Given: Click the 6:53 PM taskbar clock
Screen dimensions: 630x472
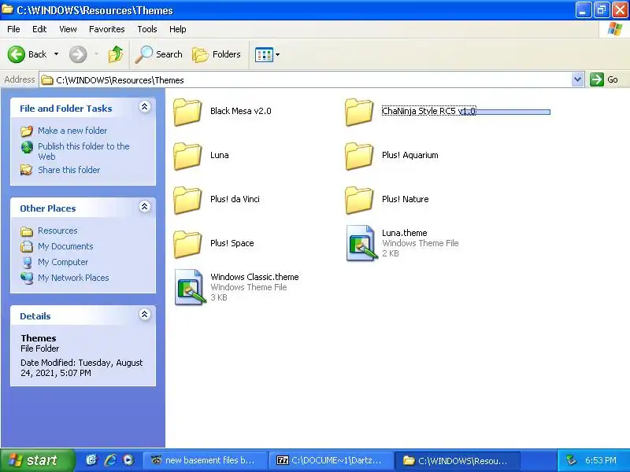Looking at the screenshot, I should 601,460.
